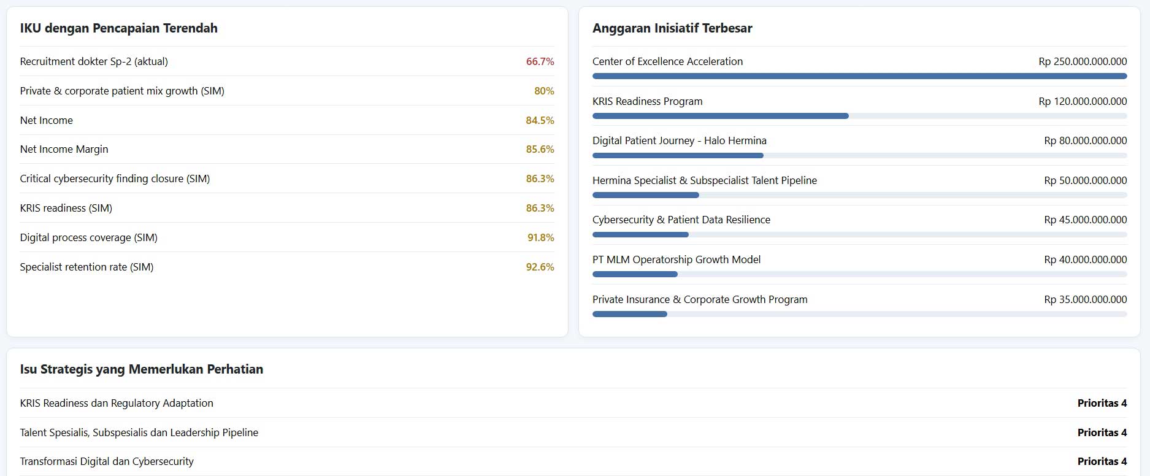Click the 'IKU dengan Pencapaian Terendah' heading
The image size is (1150, 476).
(x=118, y=28)
